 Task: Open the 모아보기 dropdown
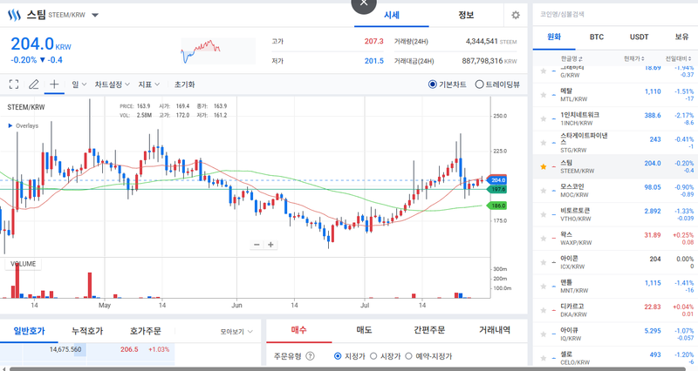pos(236,332)
